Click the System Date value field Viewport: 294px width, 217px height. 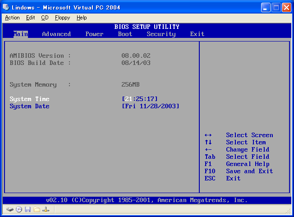click(150, 106)
